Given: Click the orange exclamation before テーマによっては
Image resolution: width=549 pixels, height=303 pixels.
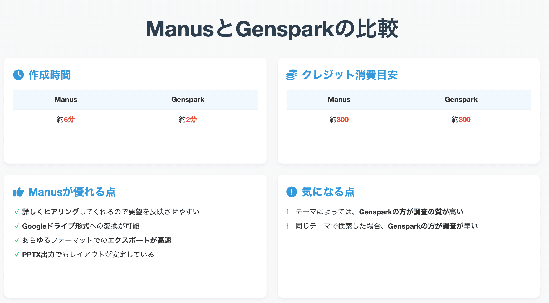Looking at the screenshot, I should tap(287, 212).
